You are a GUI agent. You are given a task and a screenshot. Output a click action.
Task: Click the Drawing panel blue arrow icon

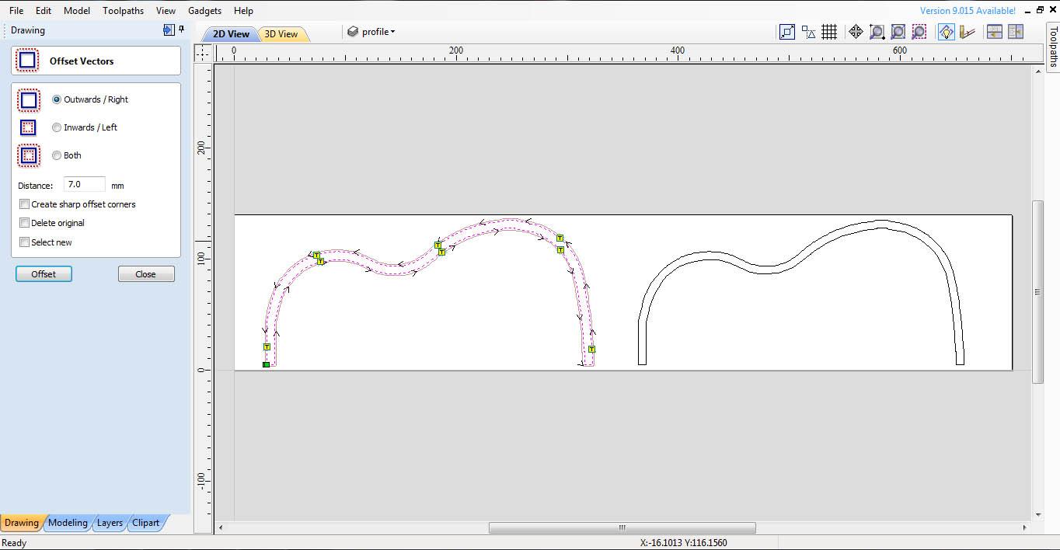coord(169,30)
